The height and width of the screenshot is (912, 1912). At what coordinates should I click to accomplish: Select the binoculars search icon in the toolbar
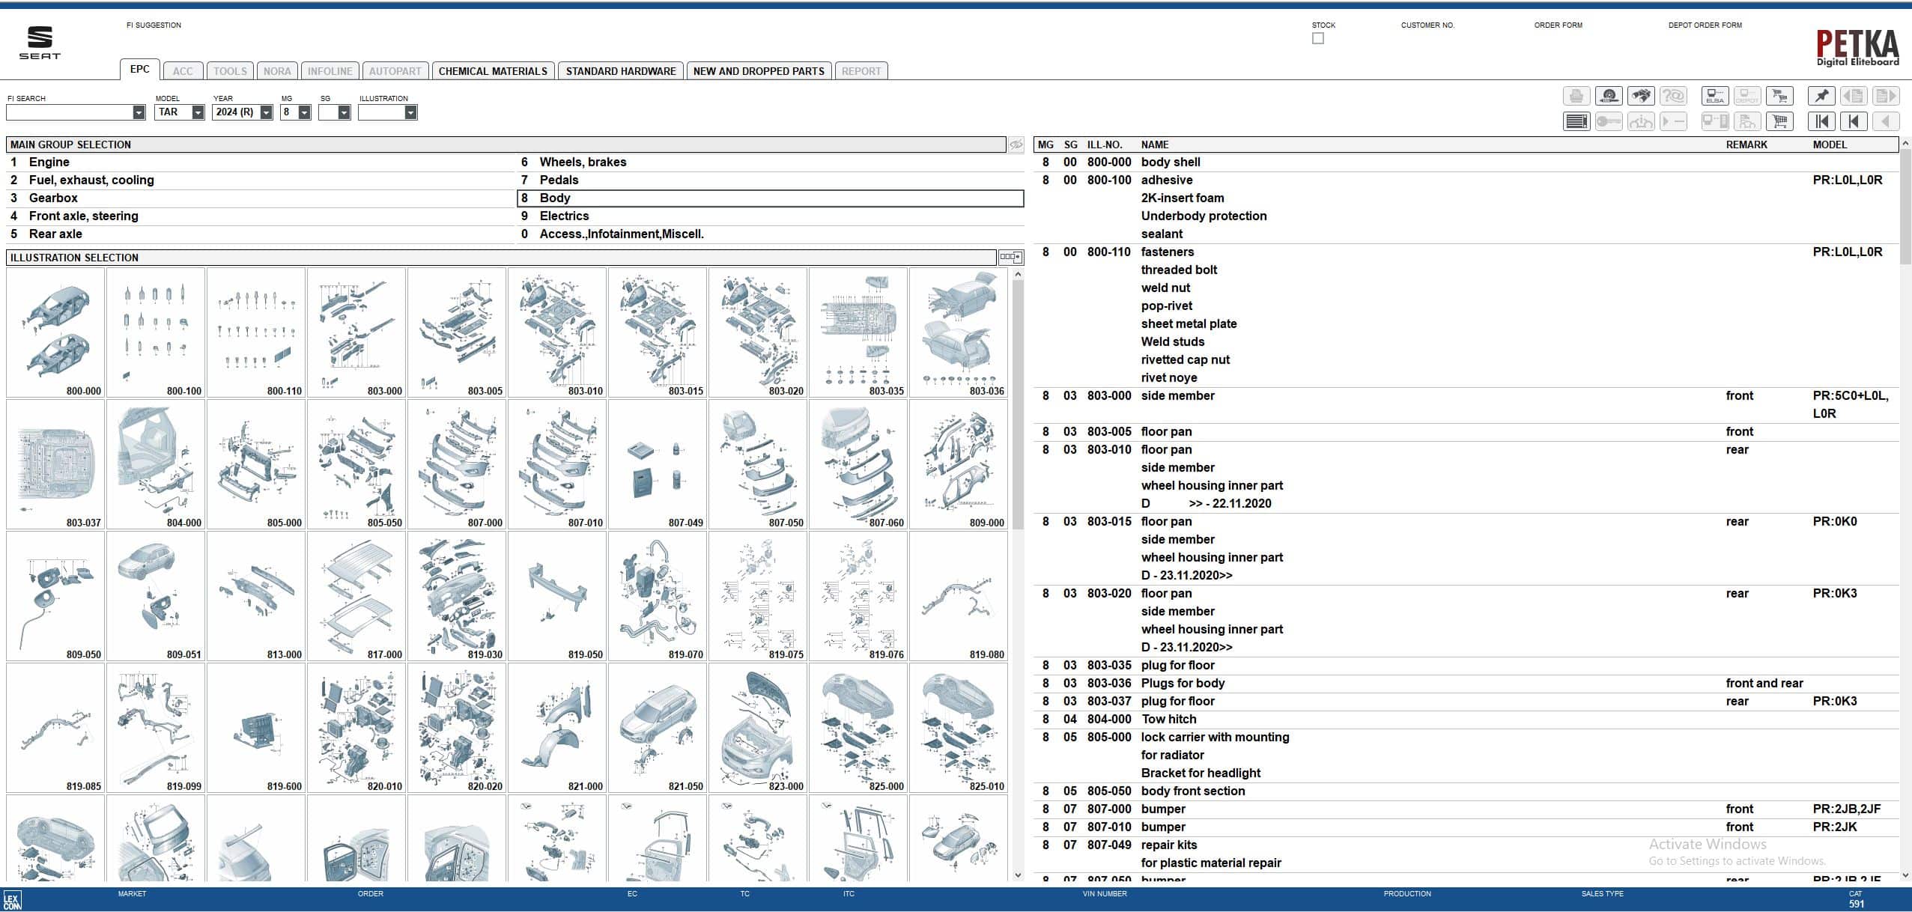click(1642, 96)
